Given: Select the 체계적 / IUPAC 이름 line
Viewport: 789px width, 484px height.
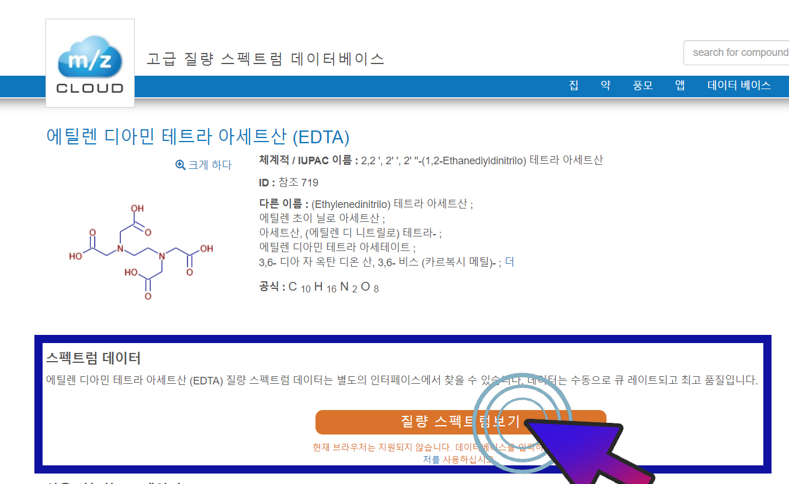Looking at the screenshot, I should [431, 160].
